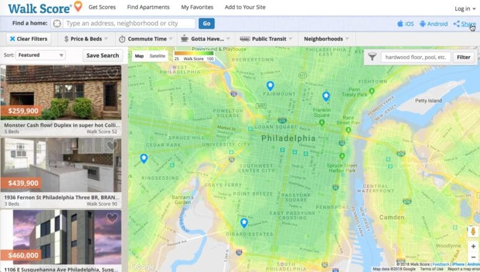Open Terms of Use link

pyautogui.click(x=431, y=269)
